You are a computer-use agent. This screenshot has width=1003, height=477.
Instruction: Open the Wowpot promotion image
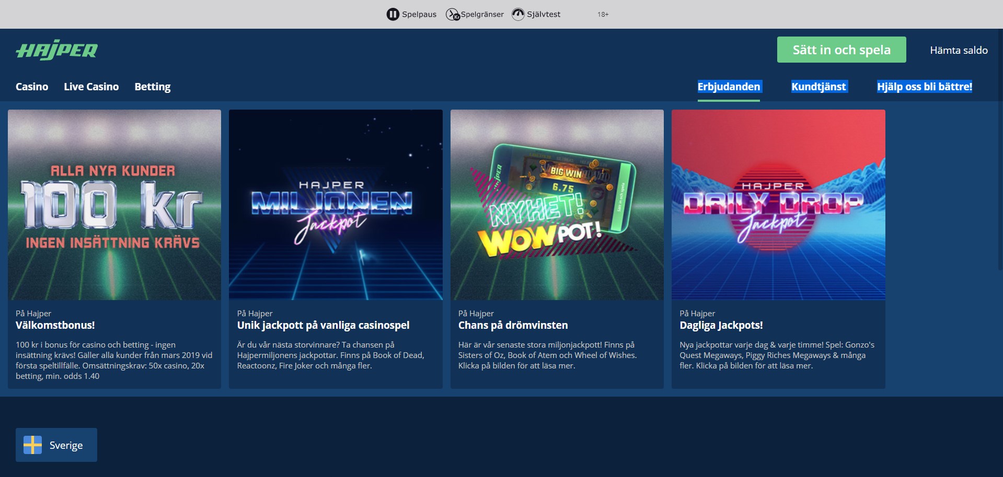tap(557, 205)
